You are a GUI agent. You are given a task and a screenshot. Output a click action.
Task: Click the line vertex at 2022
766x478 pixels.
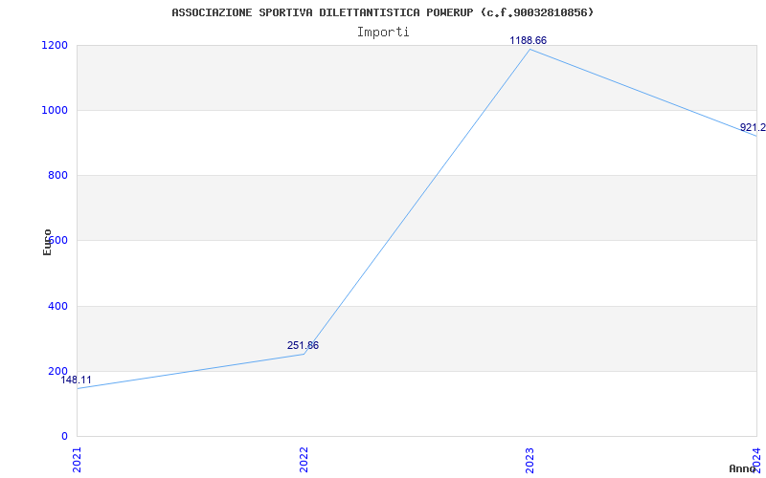[x=304, y=354]
